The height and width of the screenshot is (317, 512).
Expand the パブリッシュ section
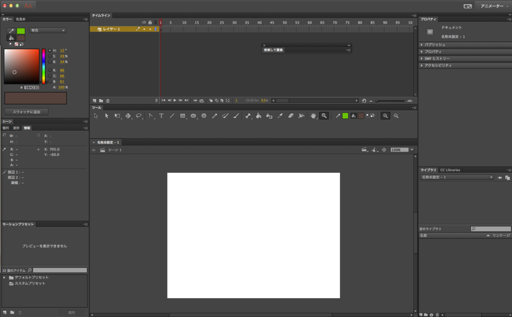(x=421, y=45)
